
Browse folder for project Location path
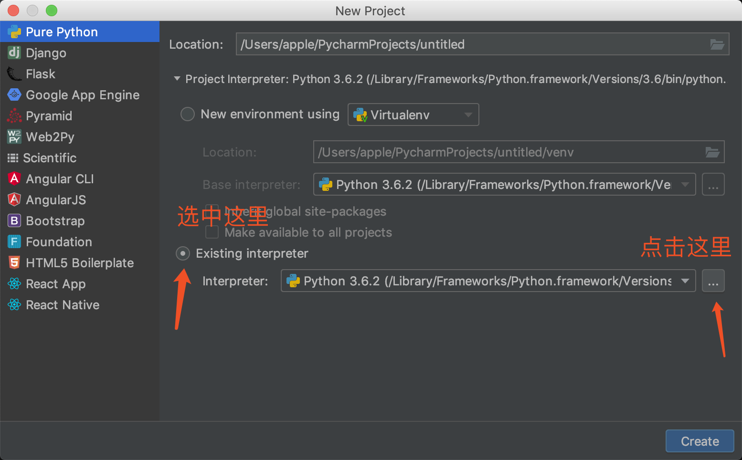717,44
